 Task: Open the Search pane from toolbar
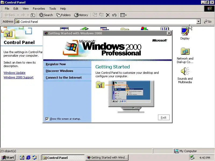46,15
